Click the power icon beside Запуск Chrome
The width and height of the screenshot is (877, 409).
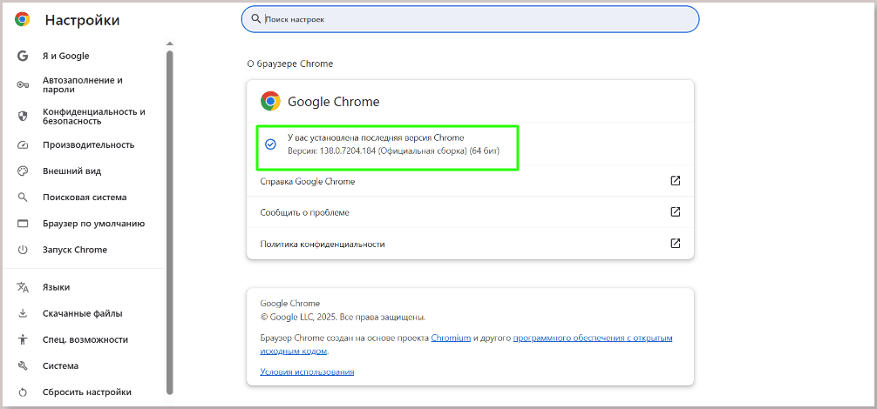[x=23, y=250]
